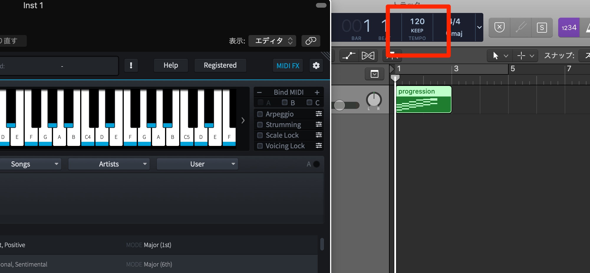Open the User dropdown
Viewport: 590px width, 273px height.
coord(197,164)
